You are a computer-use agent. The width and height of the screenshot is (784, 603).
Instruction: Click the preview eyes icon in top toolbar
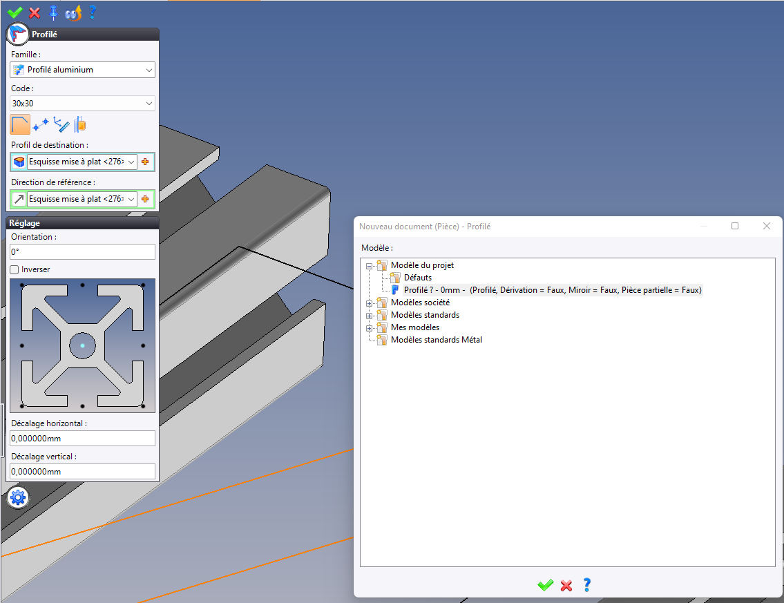73,12
